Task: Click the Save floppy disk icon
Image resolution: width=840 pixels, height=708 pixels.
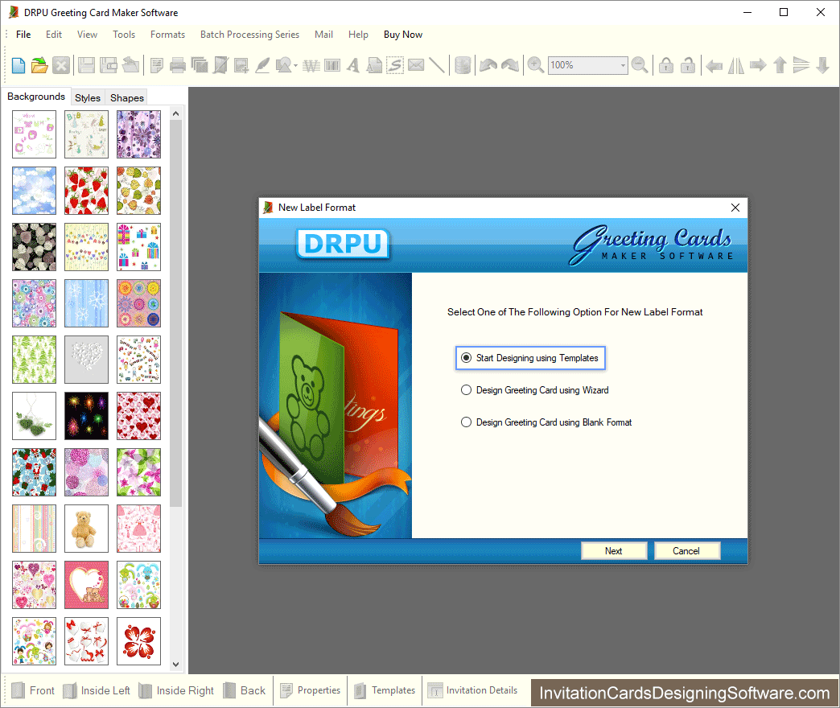Action: tap(86, 65)
